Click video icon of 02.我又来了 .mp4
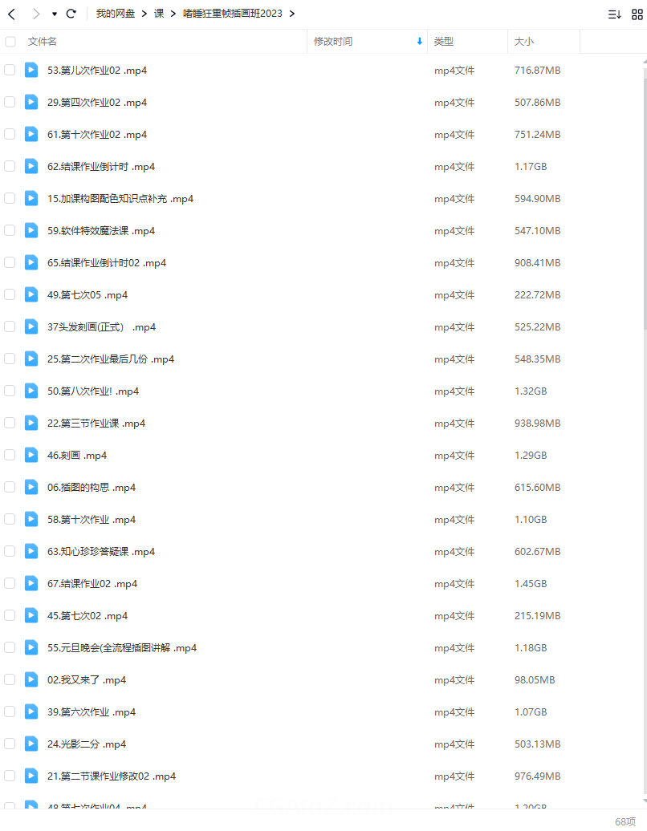 click(31, 679)
